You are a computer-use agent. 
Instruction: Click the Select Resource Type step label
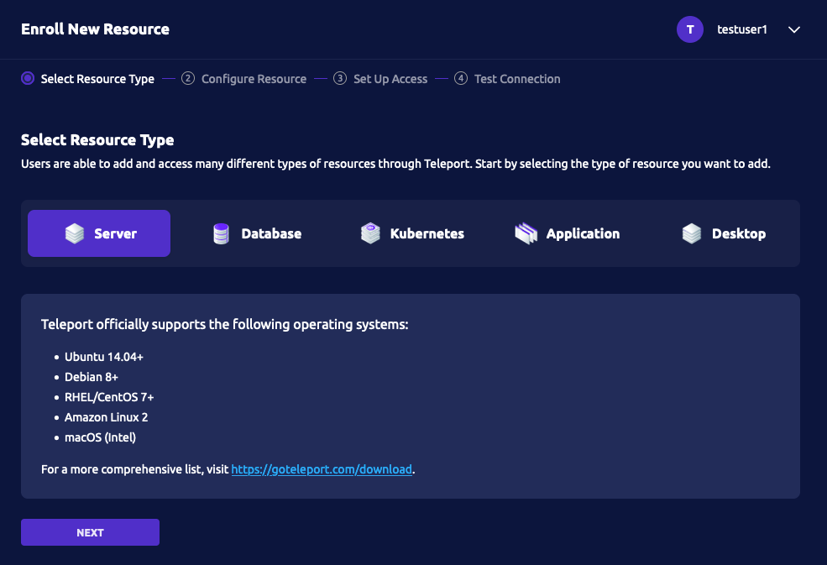(x=97, y=79)
